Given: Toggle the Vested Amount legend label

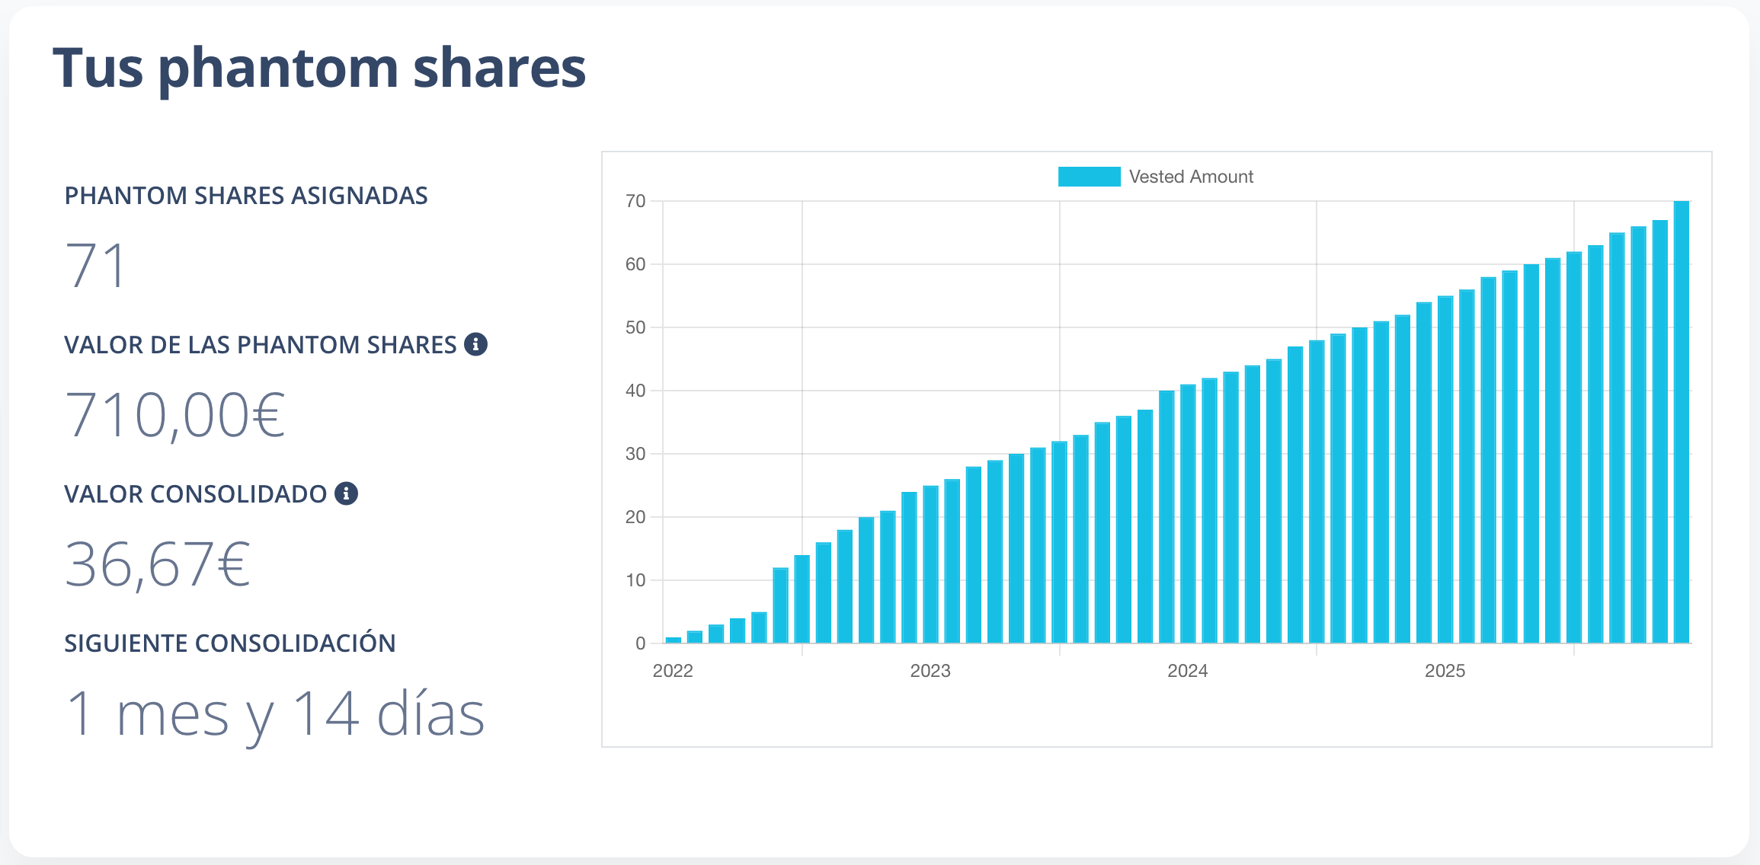Looking at the screenshot, I should pos(1190,177).
